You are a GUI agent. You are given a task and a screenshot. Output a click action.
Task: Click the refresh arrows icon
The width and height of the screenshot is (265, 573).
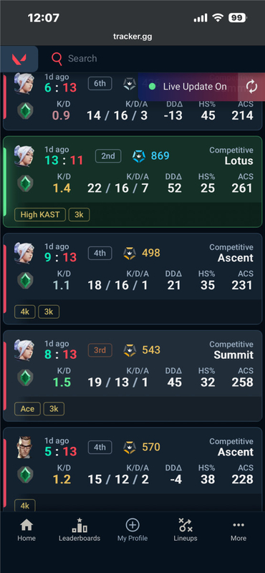click(251, 87)
